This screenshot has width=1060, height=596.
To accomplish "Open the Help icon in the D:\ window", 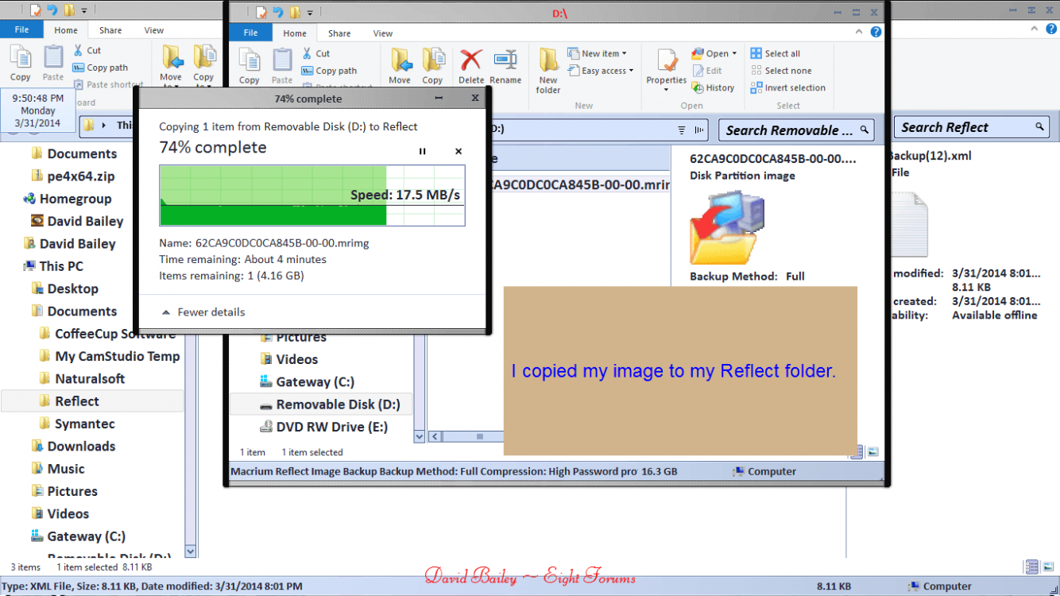I will 876,33.
